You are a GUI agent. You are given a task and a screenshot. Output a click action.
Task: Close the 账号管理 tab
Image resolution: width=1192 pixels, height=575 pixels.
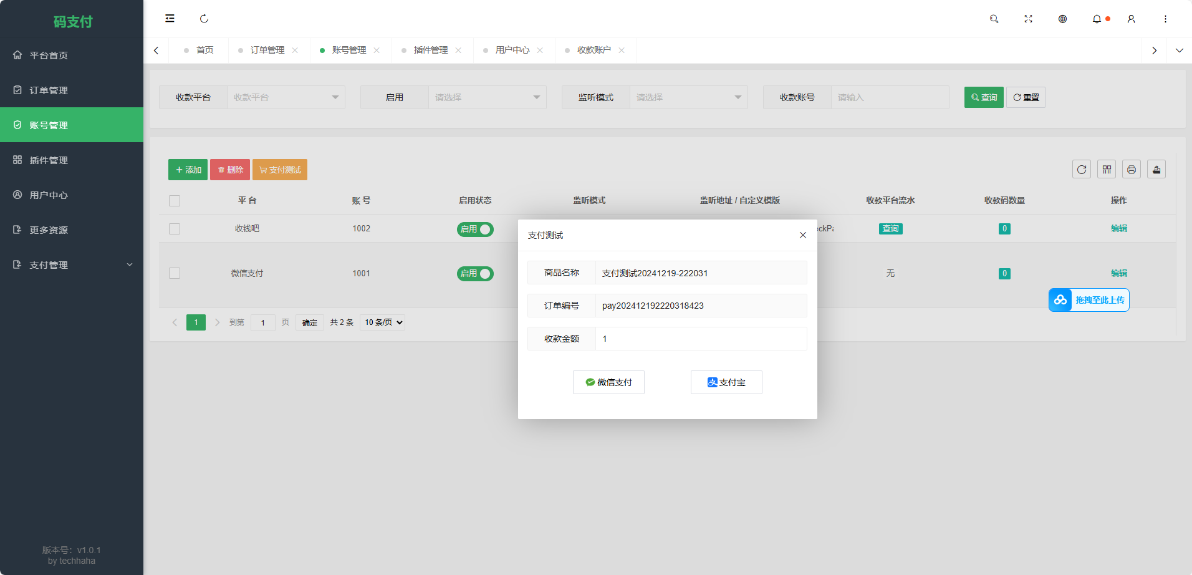click(x=377, y=51)
